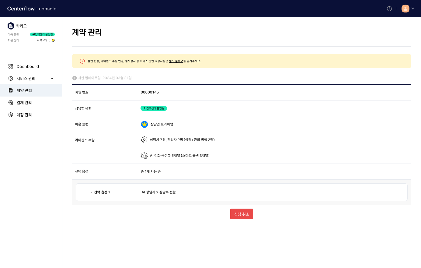This screenshot has height=268, width=421.
Task: Click the premium plan crown icon
Action: click(x=144, y=124)
